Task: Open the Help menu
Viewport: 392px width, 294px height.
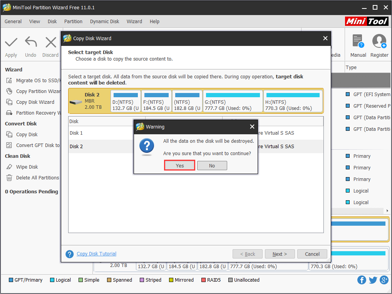Action: 154,22
